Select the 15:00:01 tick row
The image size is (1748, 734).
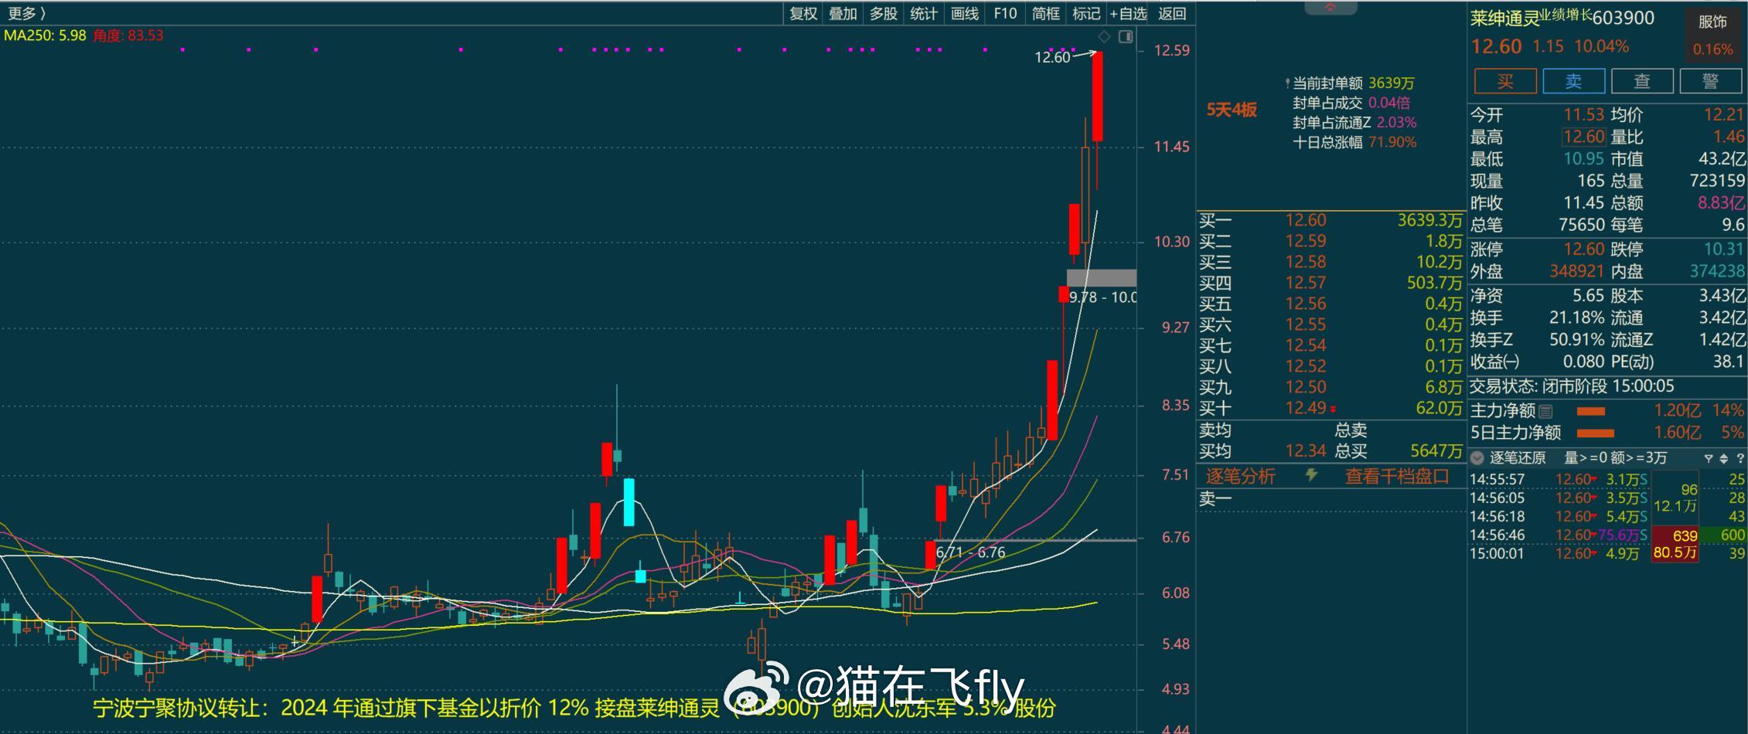coord(1607,554)
